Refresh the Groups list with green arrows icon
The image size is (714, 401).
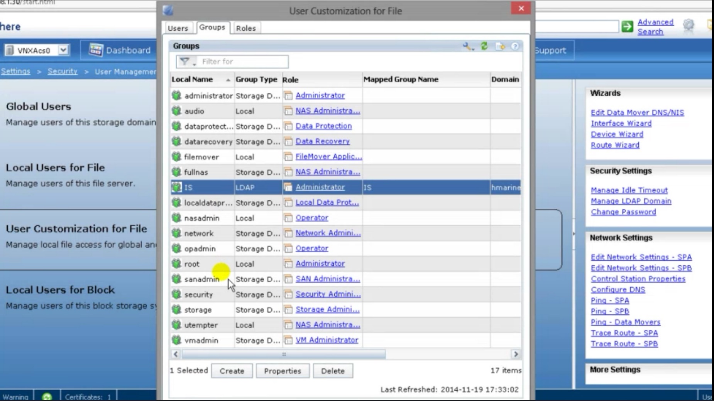484,46
